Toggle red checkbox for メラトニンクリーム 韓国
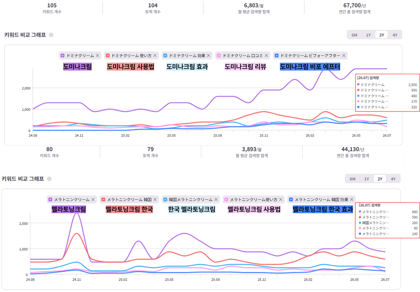 [103, 200]
